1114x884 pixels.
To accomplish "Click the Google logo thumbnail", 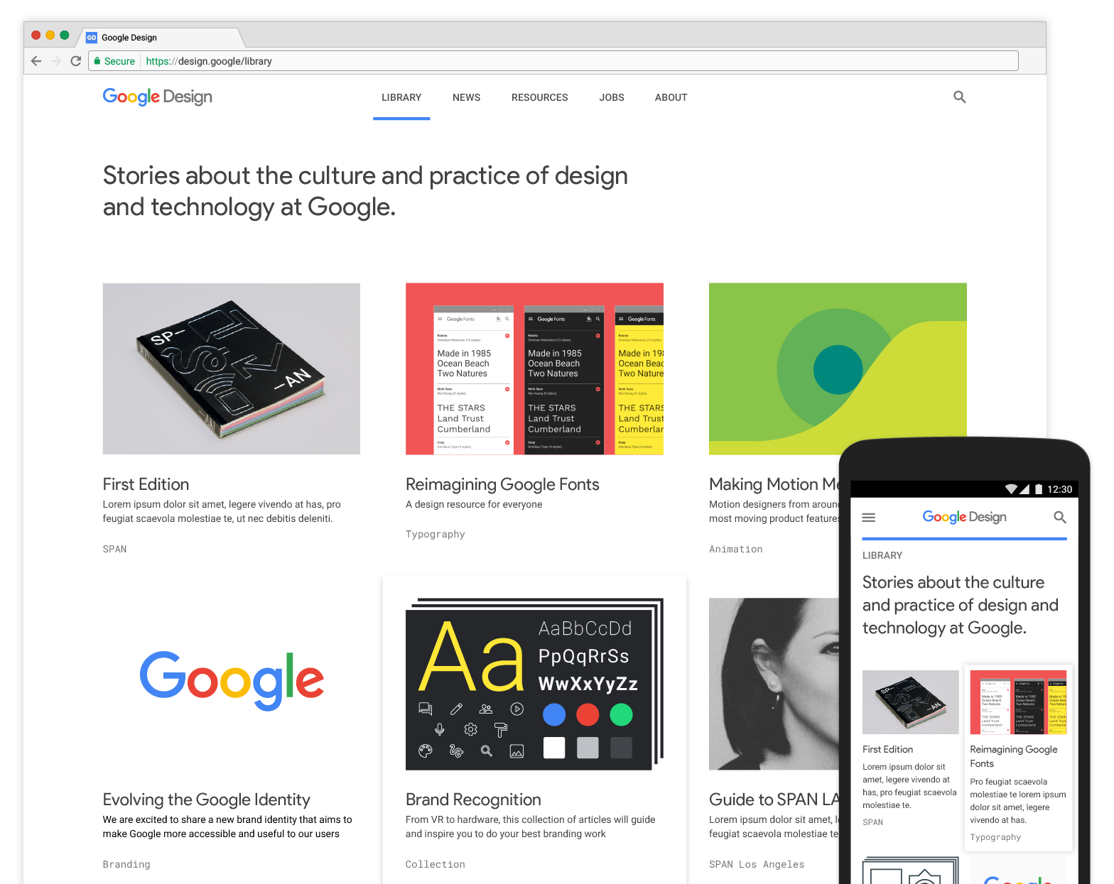I will tap(231, 680).
